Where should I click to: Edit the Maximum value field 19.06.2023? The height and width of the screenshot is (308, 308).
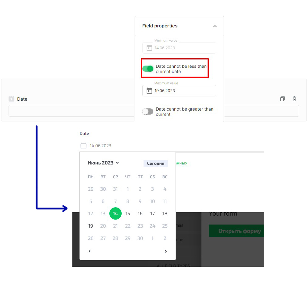[179, 91]
